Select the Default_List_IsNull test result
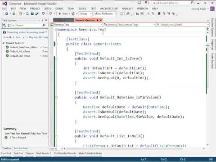This screenshot has width=216, height=162. 27,56
